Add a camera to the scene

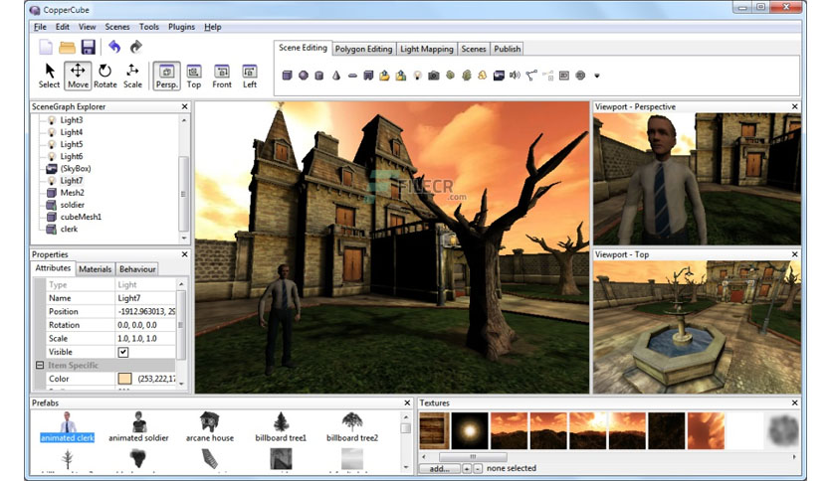[434, 76]
